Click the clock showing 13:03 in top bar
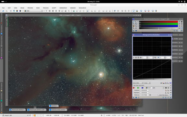Screen dimensions: 187x117 point(93,2)
